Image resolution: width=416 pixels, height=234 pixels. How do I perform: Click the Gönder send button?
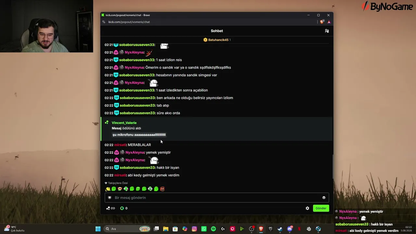click(x=321, y=208)
